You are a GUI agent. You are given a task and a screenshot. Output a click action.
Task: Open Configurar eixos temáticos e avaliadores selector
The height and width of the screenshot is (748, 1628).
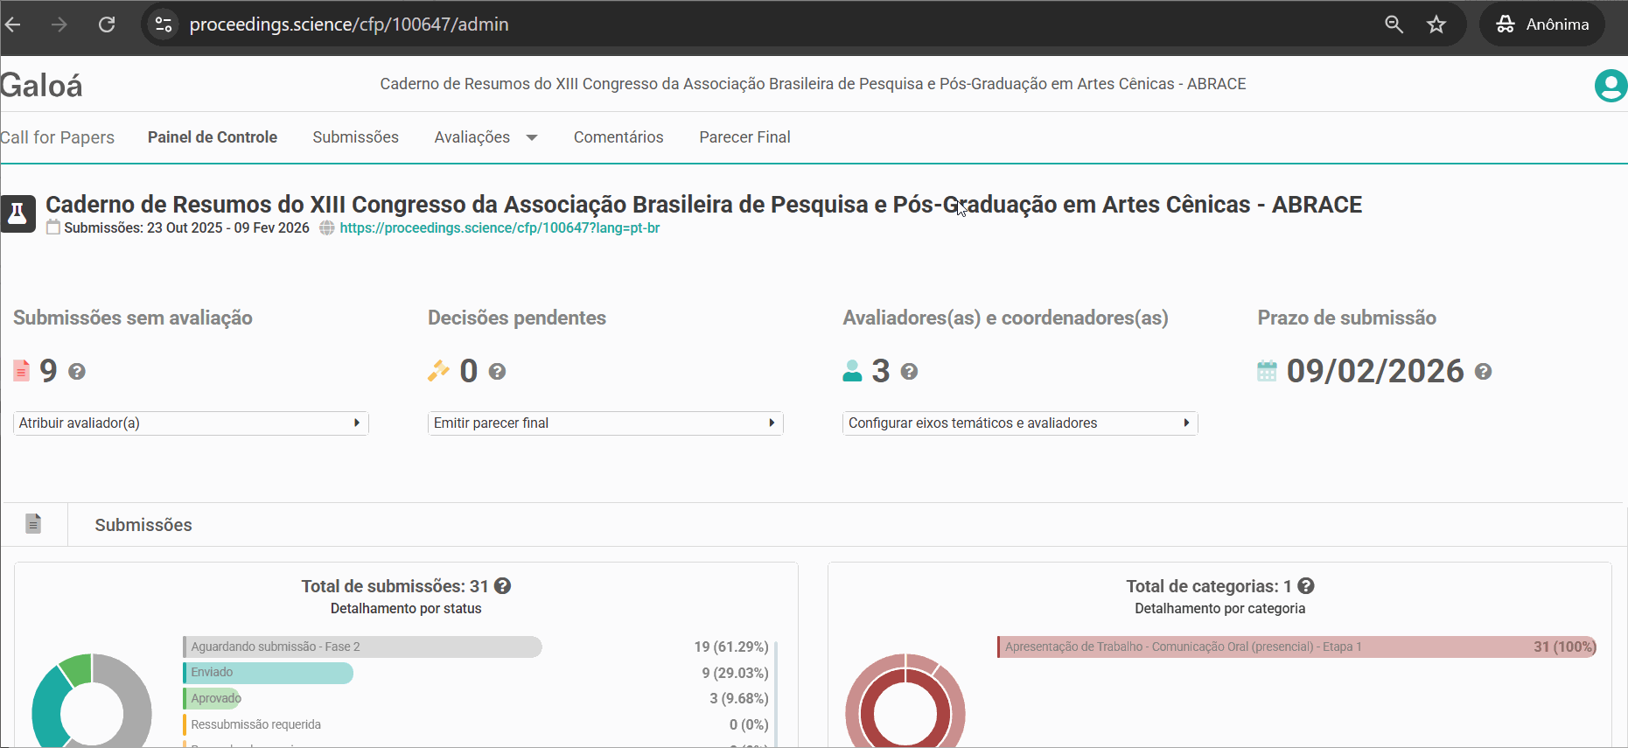coord(1020,423)
